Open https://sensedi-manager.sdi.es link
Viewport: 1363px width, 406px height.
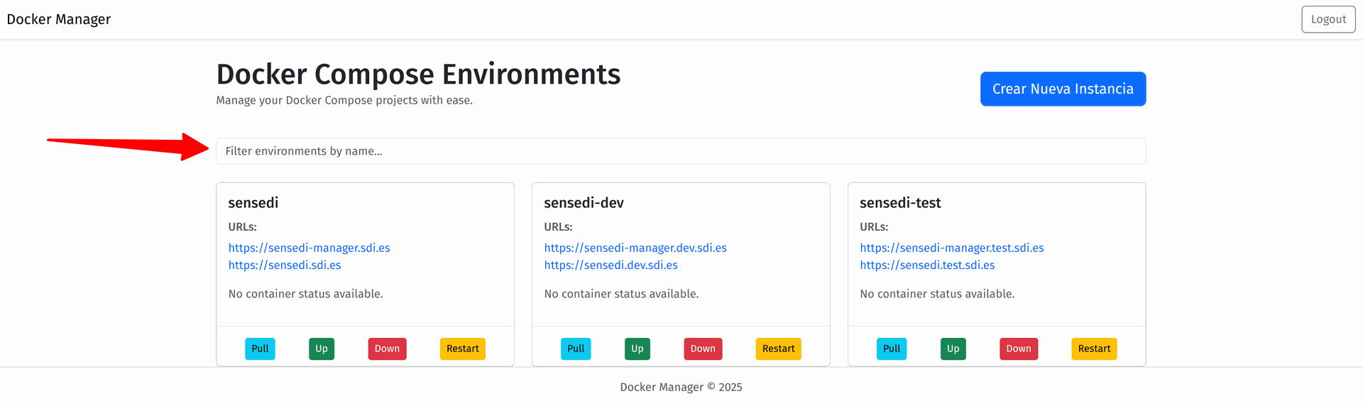coord(309,248)
